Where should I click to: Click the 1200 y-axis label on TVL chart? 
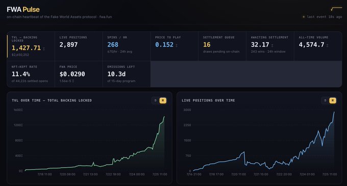tap(18, 125)
